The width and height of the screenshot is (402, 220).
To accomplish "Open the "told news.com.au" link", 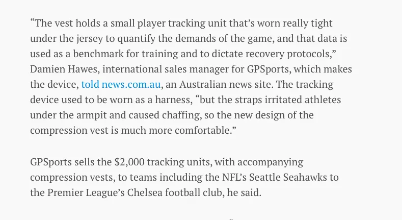I will click(x=121, y=84).
